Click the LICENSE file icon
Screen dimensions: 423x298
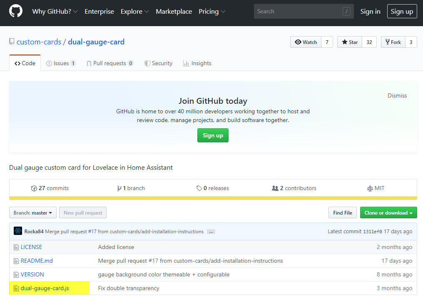point(16,247)
